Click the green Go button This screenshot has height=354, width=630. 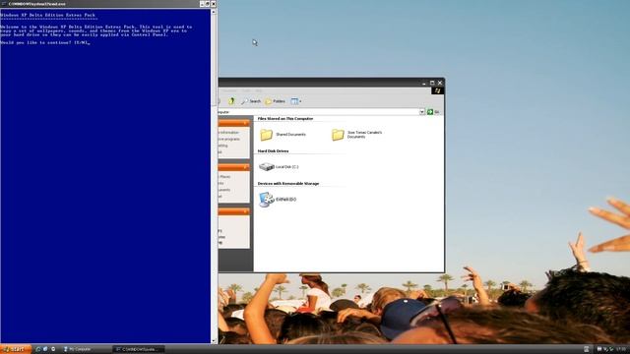click(433, 112)
